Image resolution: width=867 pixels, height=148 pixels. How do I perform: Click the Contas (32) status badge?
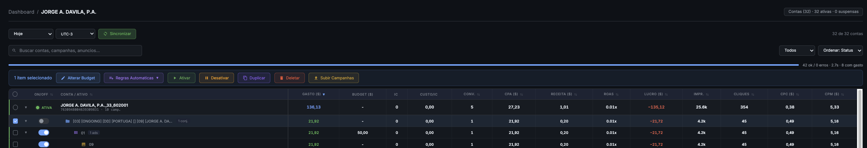click(823, 12)
